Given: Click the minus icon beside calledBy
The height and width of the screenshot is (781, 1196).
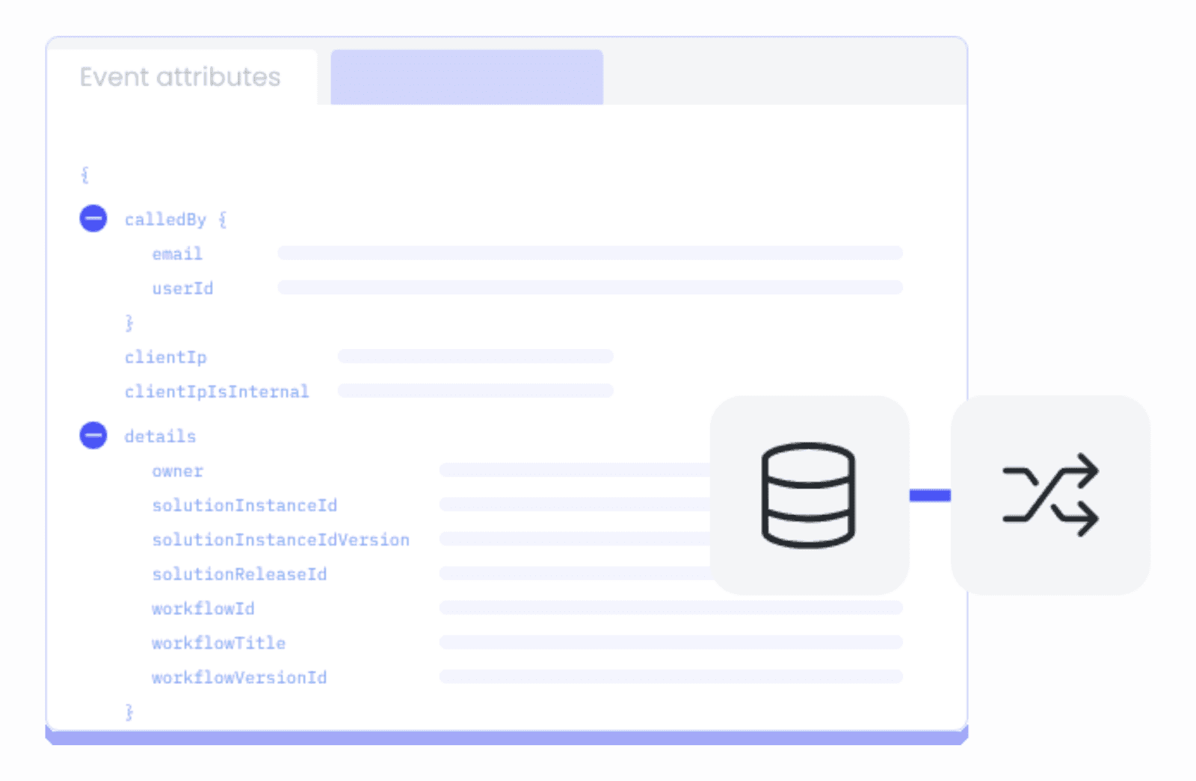Looking at the screenshot, I should (93, 218).
